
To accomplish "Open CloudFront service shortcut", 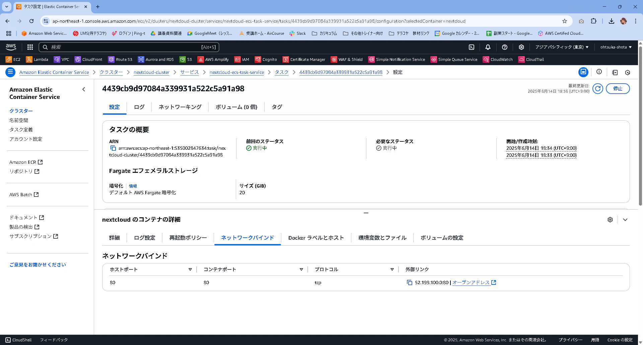I will (x=88, y=60).
